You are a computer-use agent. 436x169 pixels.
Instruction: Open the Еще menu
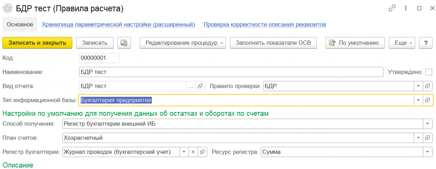pyautogui.click(x=402, y=43)
